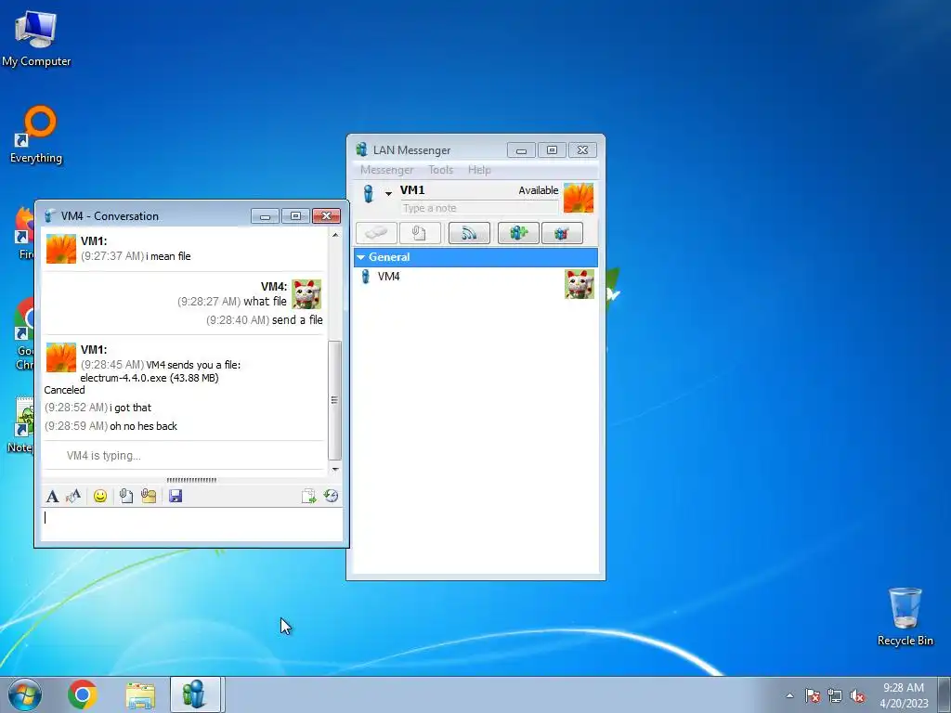Click the LAN Messenger taskbar button
Image resolution: width=951 pixels, height=713 pixels.
pos(195,694)
